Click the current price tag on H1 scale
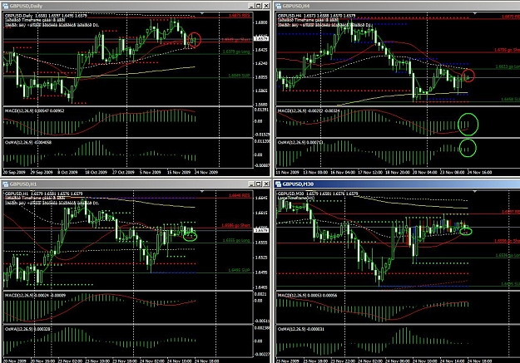The width and height of the screenshot is (520, 363). [261, 230]
